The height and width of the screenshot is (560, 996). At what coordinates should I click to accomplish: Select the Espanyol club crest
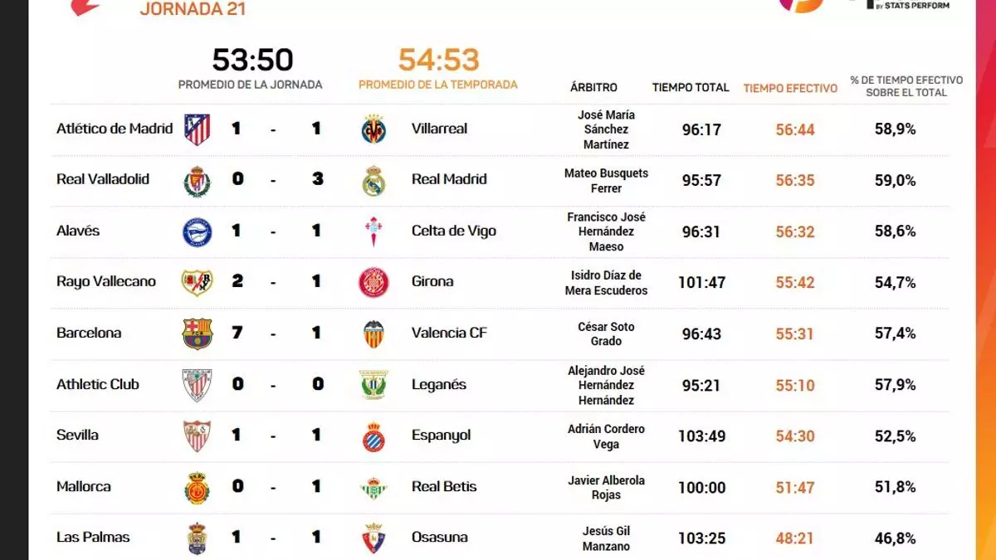click(x=373, y=436)
